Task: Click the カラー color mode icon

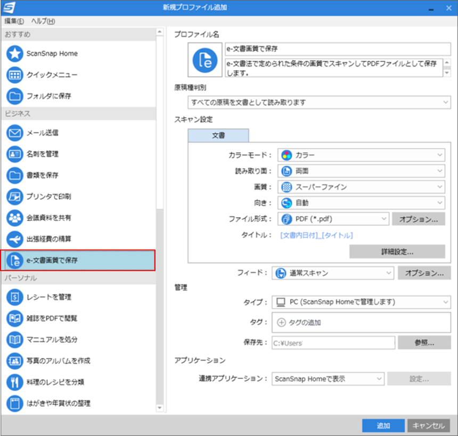Action: (287, 155)
